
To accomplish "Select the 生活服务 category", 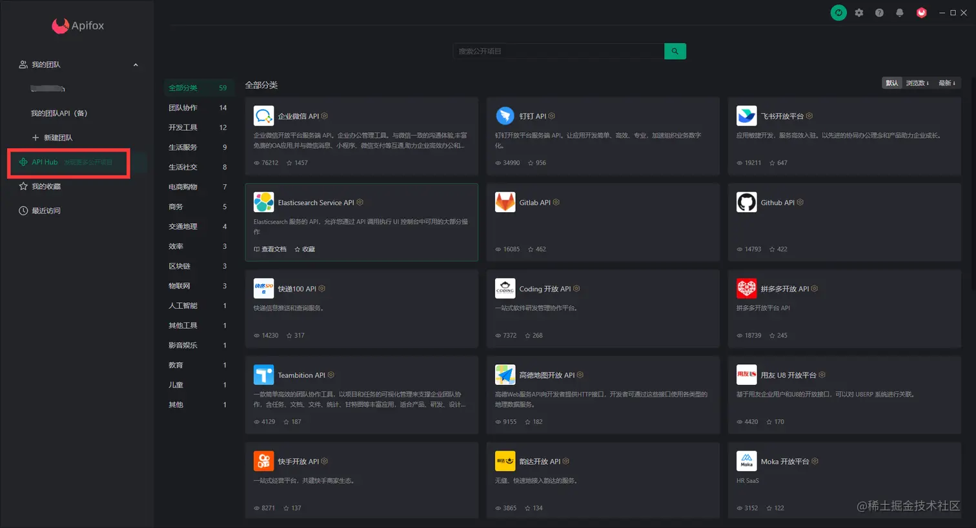I will [198, 148].
